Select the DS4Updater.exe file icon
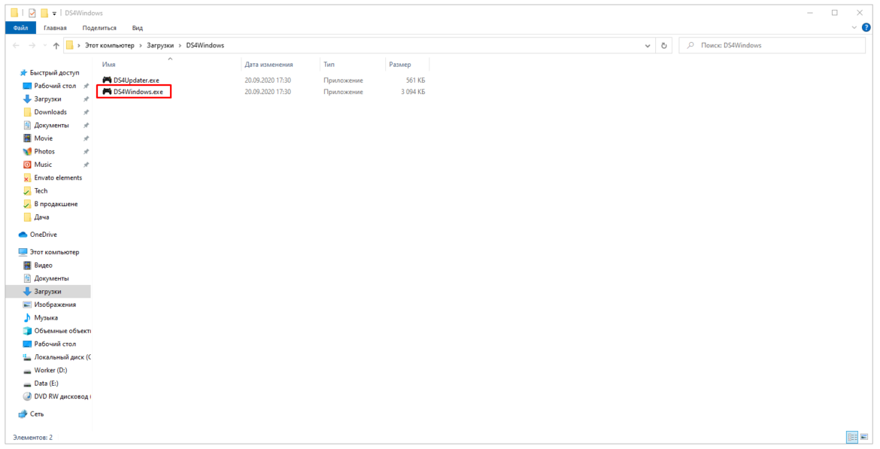 (108, 80)
